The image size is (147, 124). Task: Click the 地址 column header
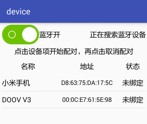coord(87,66)
